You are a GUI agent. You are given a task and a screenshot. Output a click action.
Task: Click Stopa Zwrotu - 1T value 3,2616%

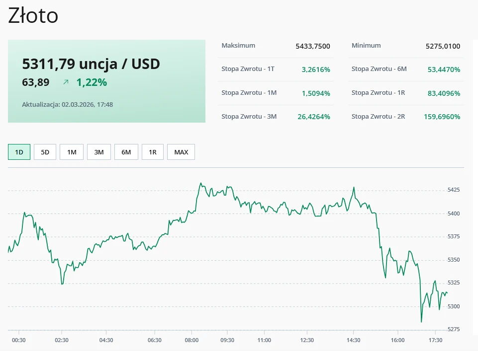[x=316, y=70]
